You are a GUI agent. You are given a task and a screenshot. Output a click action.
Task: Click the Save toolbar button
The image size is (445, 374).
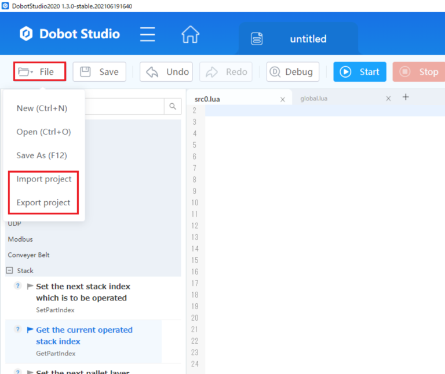point(99,72)
